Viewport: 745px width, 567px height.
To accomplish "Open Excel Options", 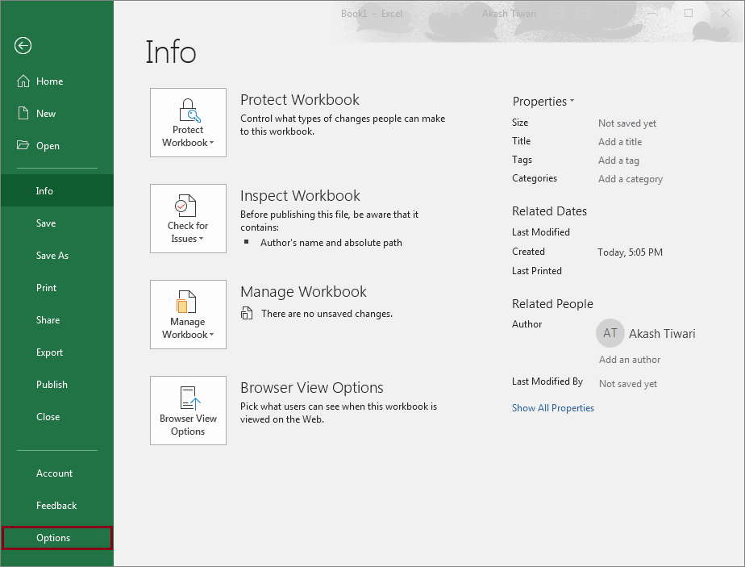I will coord(57,537).
